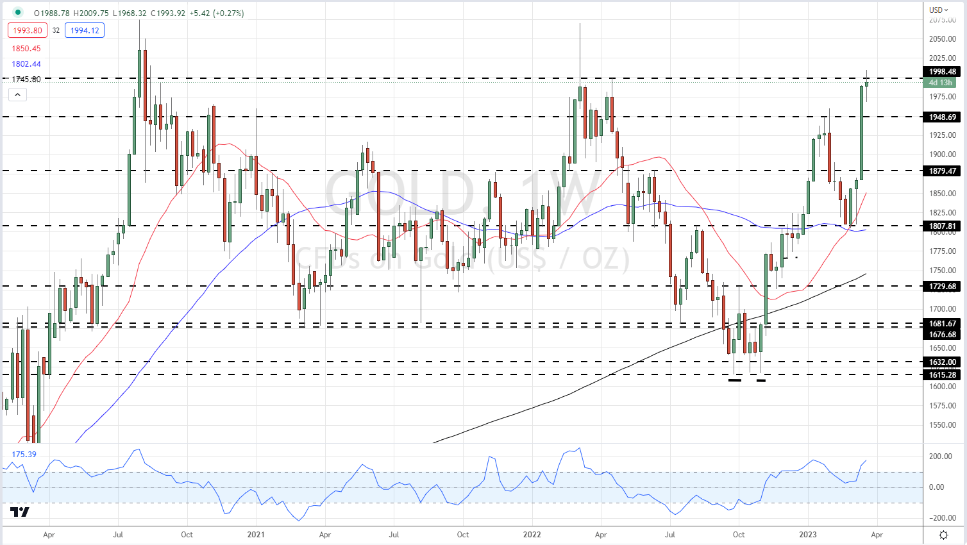Click the 2021 label on time axis

pos(255,534)
